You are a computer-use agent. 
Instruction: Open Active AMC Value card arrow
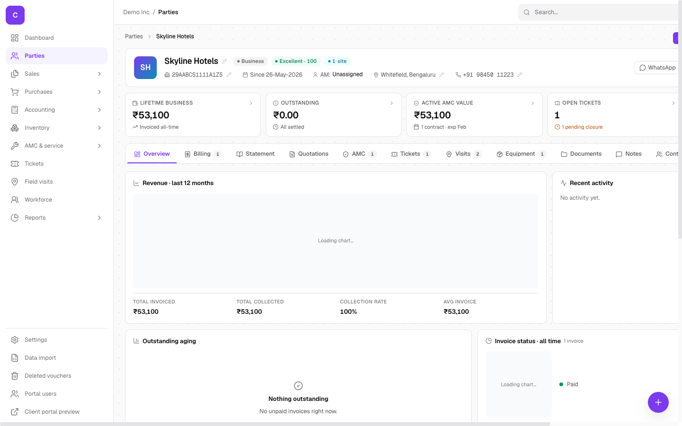(533, 103)
